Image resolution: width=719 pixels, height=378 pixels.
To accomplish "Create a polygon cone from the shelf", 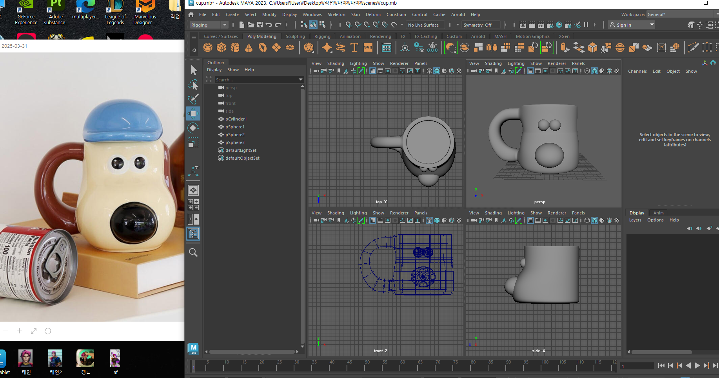I will pyautogui.click(x=249, y=48).
